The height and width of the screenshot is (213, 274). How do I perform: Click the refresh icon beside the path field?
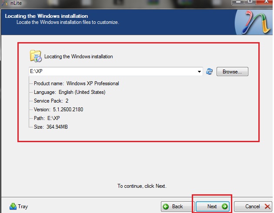click(209, 72)
